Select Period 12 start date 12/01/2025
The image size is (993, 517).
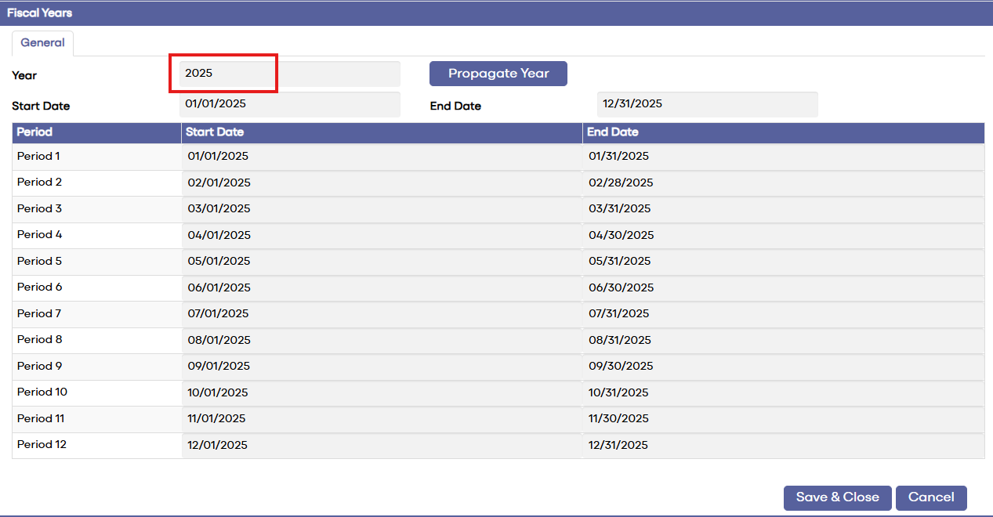(382, 445)
